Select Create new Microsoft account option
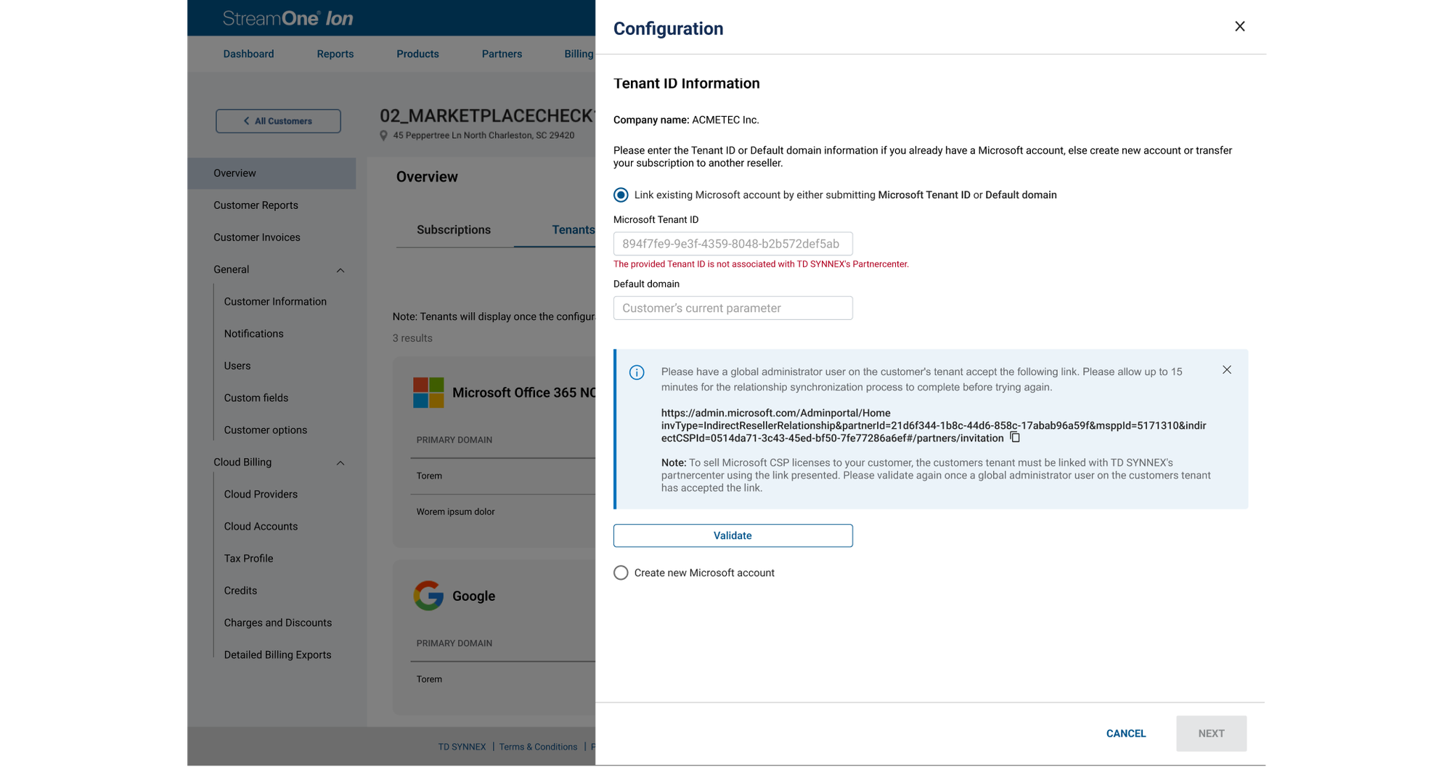1452x767 pixels. coord(621,573)
